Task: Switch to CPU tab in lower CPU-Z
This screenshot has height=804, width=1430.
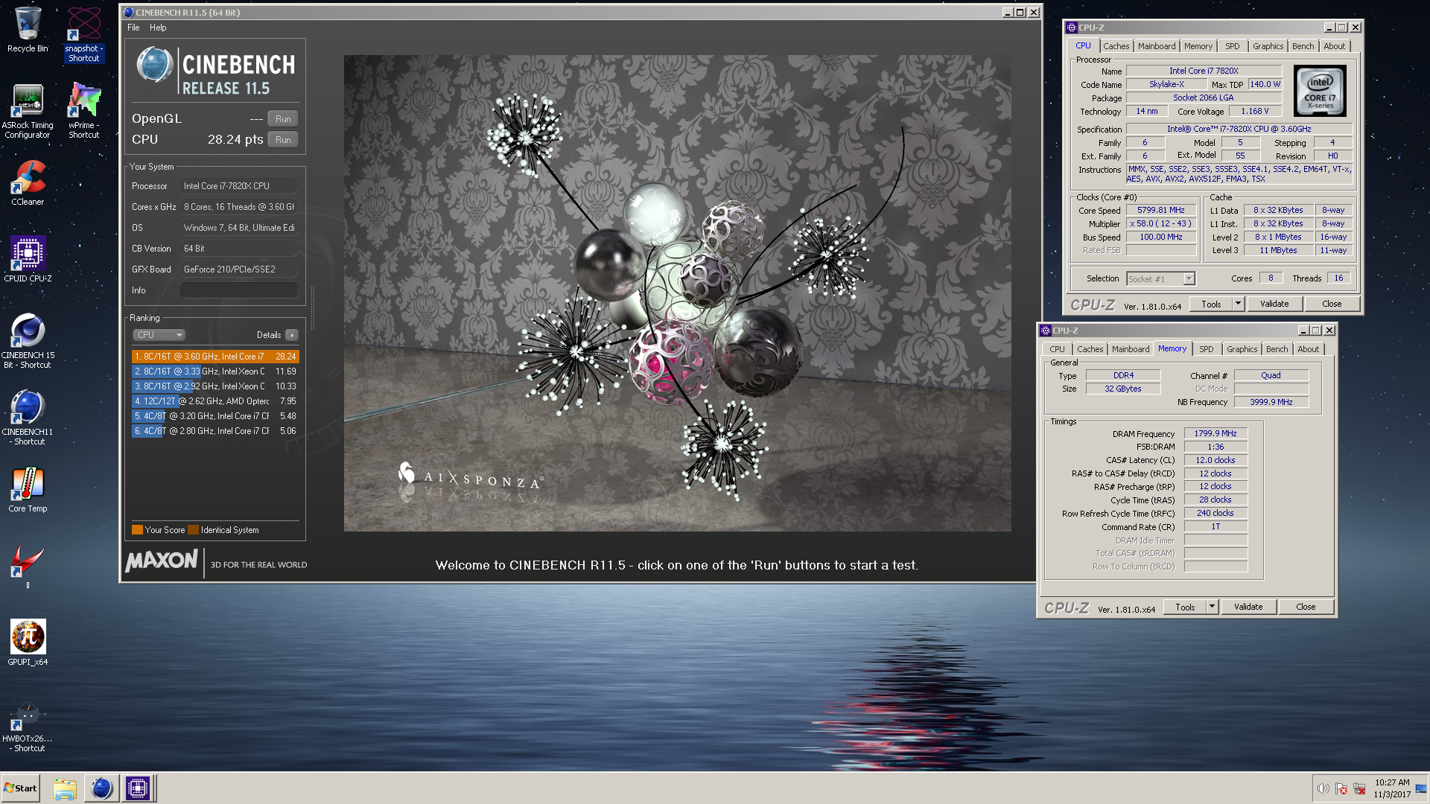Action: pos(1057,349)
